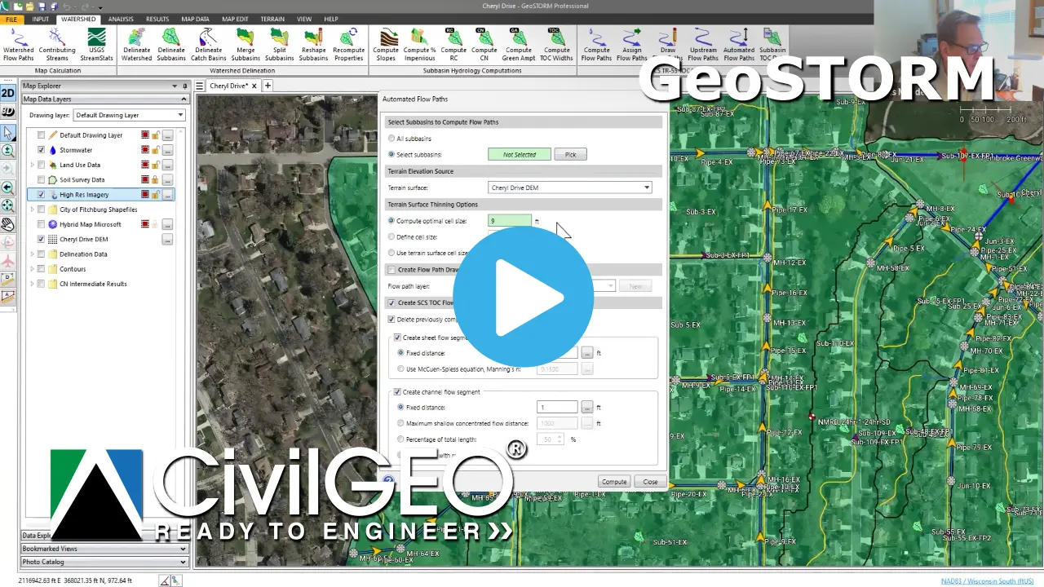
Task: Click the Recompute Properties icon
Action: (x=348, y=44)
